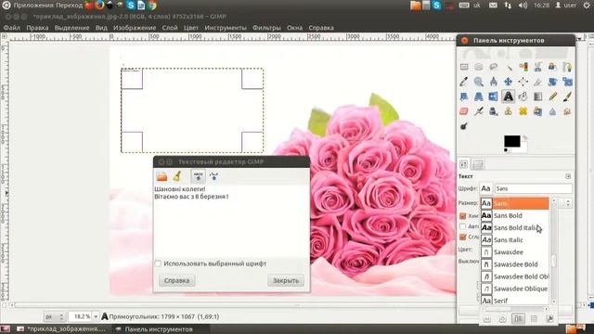This screenshot has height=334, width=594.
Task: Select the Measure compass tool
Action: click(x=493, y=82)
